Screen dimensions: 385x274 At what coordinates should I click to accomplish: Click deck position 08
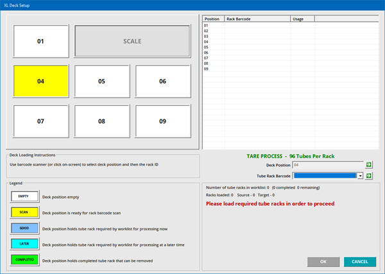tap(101, 121)
